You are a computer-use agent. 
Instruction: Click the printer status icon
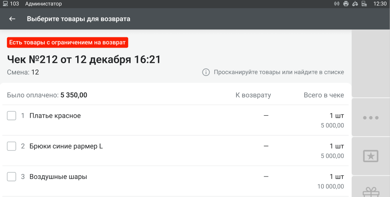(346, 4)
